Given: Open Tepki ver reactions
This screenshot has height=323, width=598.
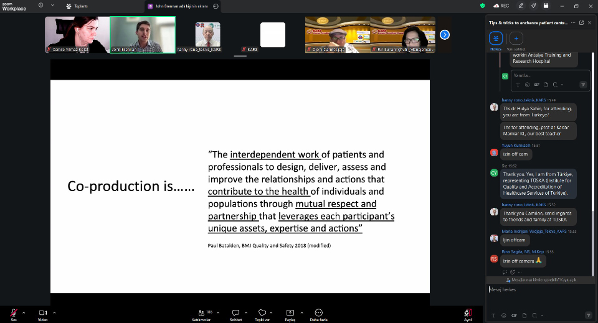Looking at the screenshot, I should coord(262,312).
